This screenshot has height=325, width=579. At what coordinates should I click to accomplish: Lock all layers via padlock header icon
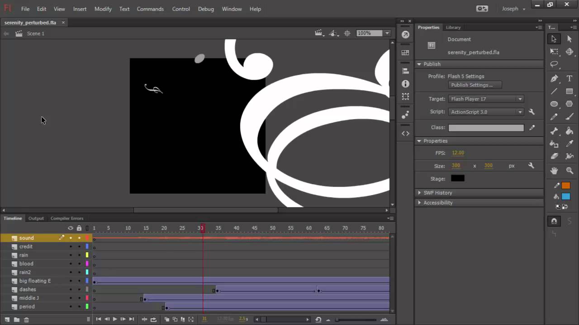coord(79,228)
